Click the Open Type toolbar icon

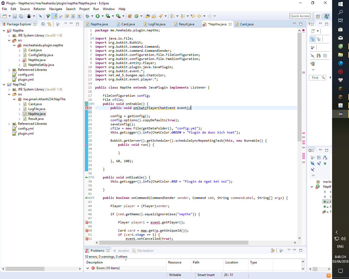point(148,16)
